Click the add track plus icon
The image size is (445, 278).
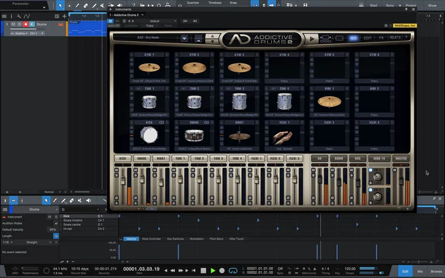(64, 16)
